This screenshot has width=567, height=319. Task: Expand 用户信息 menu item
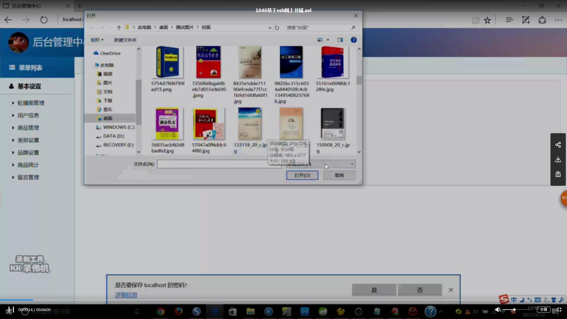point(28,115)
